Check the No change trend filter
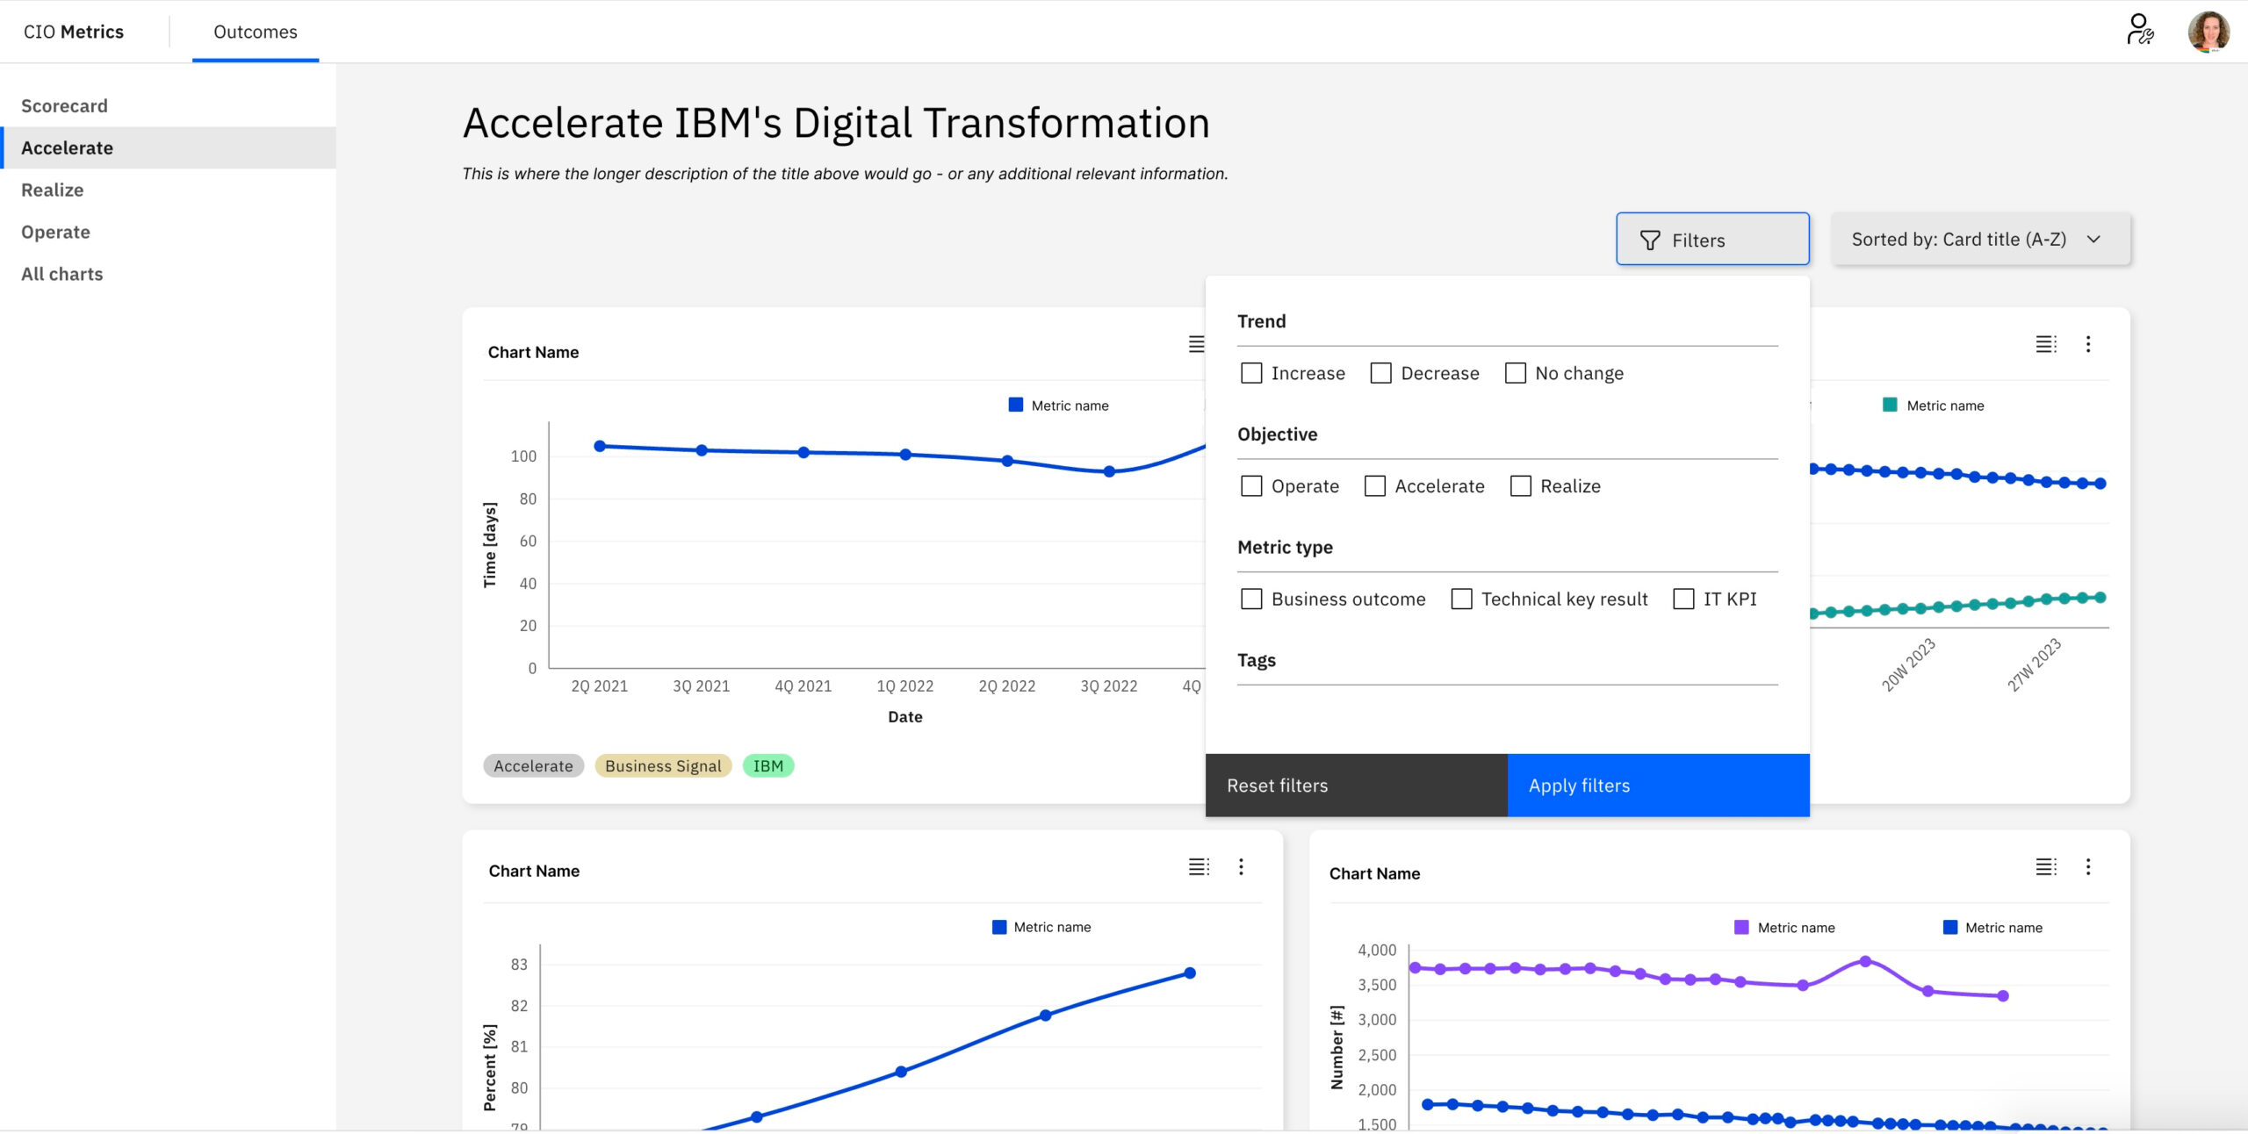Viewport: 2248px width, 1134px height. pos(1515,373)
